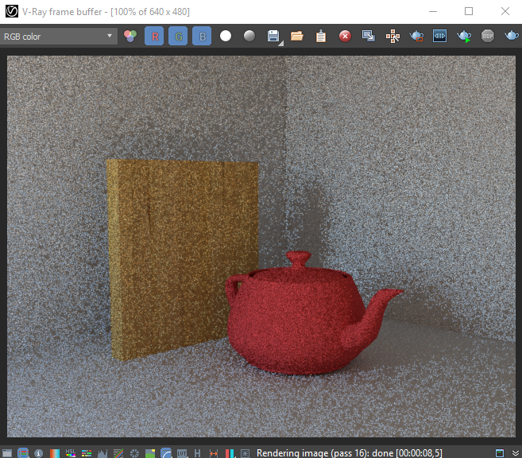Enable track mouse while rendering icon
The image size is (522, 458).
(392, 36)
